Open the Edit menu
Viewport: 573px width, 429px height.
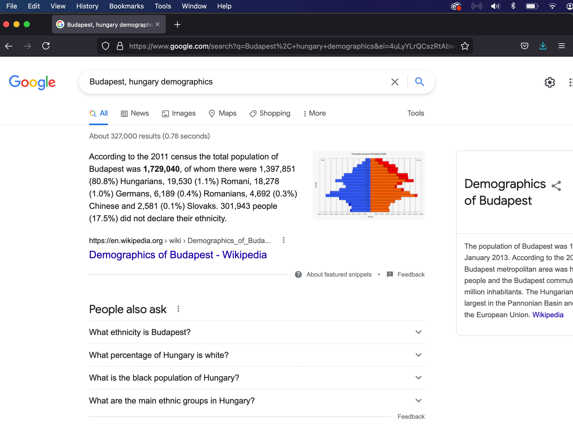pyautogui.click(x=34, y=6)
